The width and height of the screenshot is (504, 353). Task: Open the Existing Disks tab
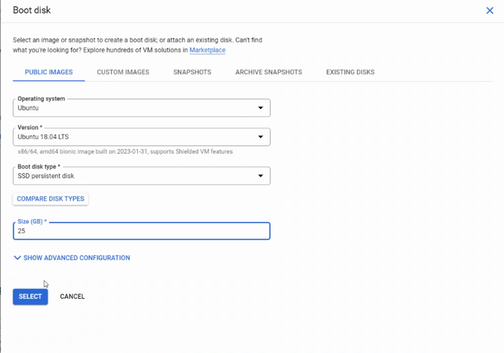pyautogui.click(x=350, y=72)
